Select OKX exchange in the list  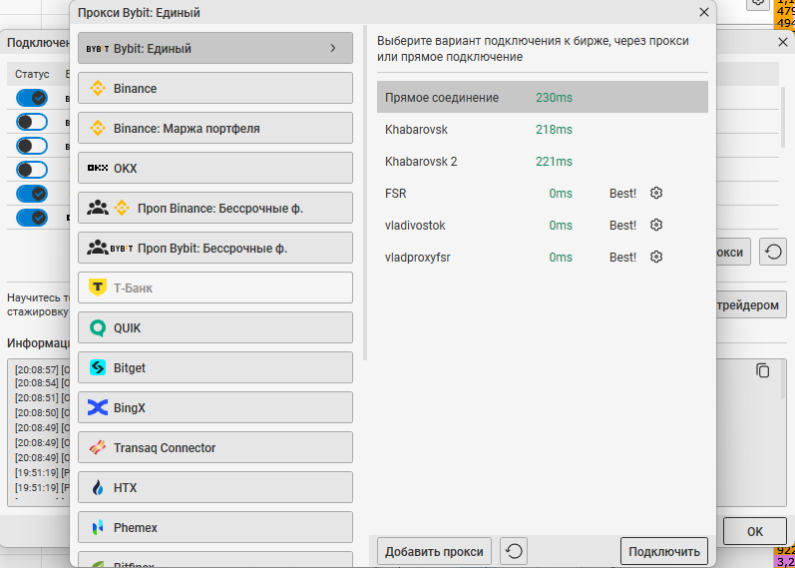pyautogui.click(x=215, y=169)
